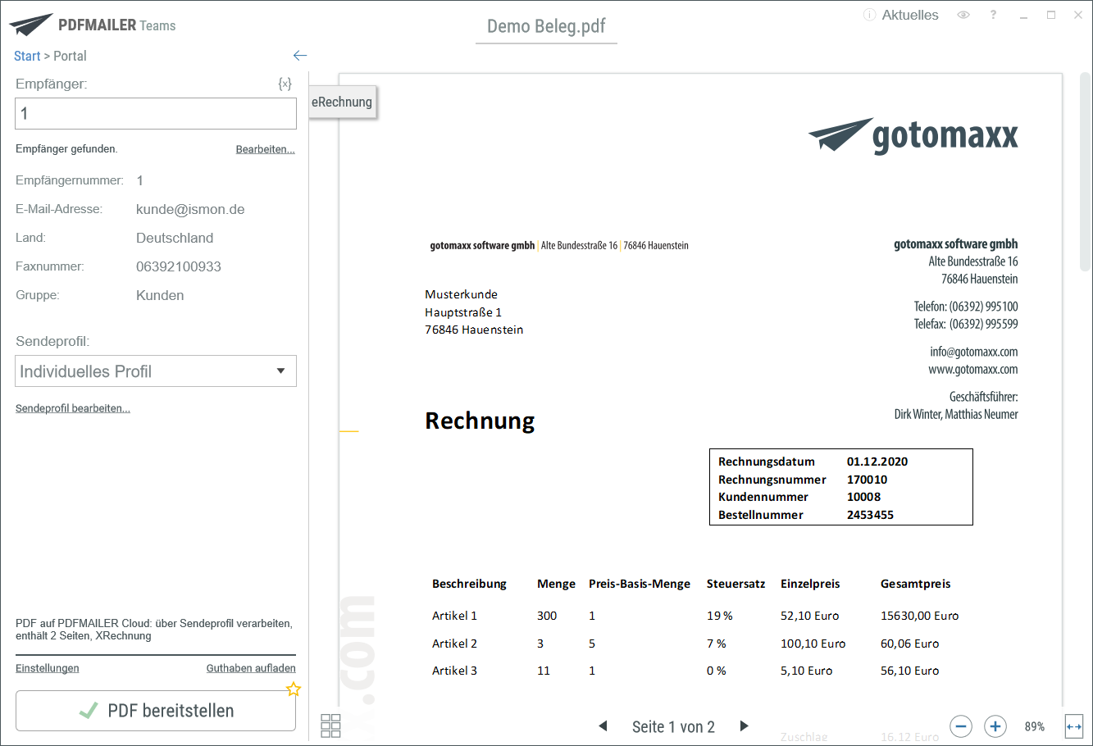Open Einstellungen link
This screenshot has width=1093, height=746.
click(x=48, y=668)
